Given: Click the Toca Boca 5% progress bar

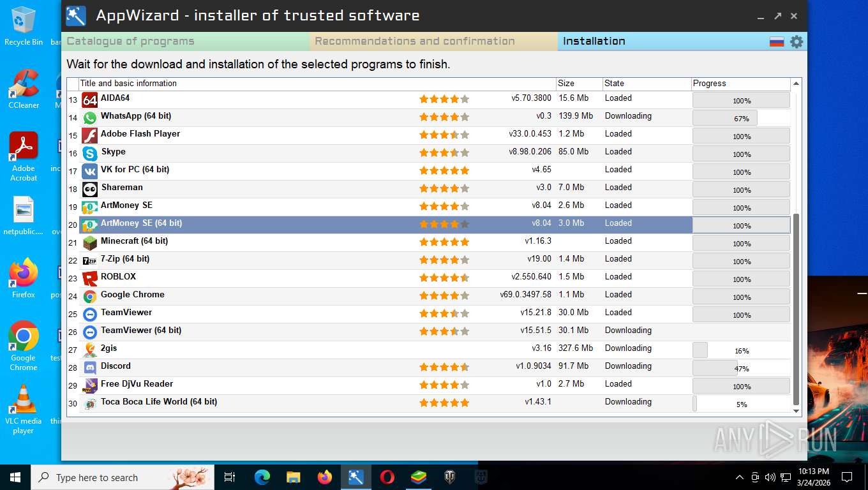Looking at the screenshot, I should coord(741,404).
